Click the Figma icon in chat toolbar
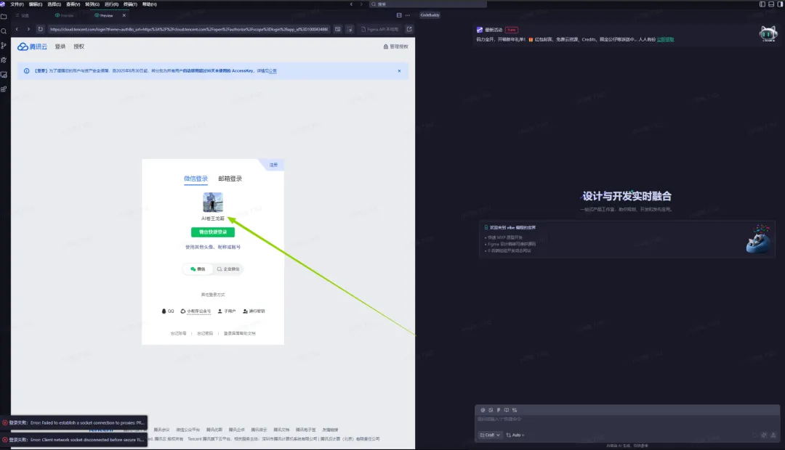This screenshot has height=450, width=785. coord(498,410)
